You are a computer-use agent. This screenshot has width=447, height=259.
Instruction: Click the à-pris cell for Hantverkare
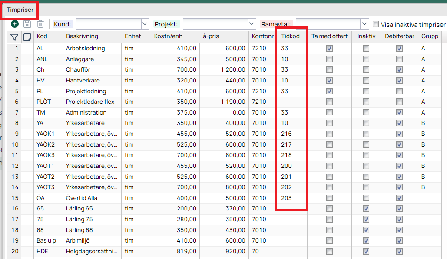click(224, 80)
